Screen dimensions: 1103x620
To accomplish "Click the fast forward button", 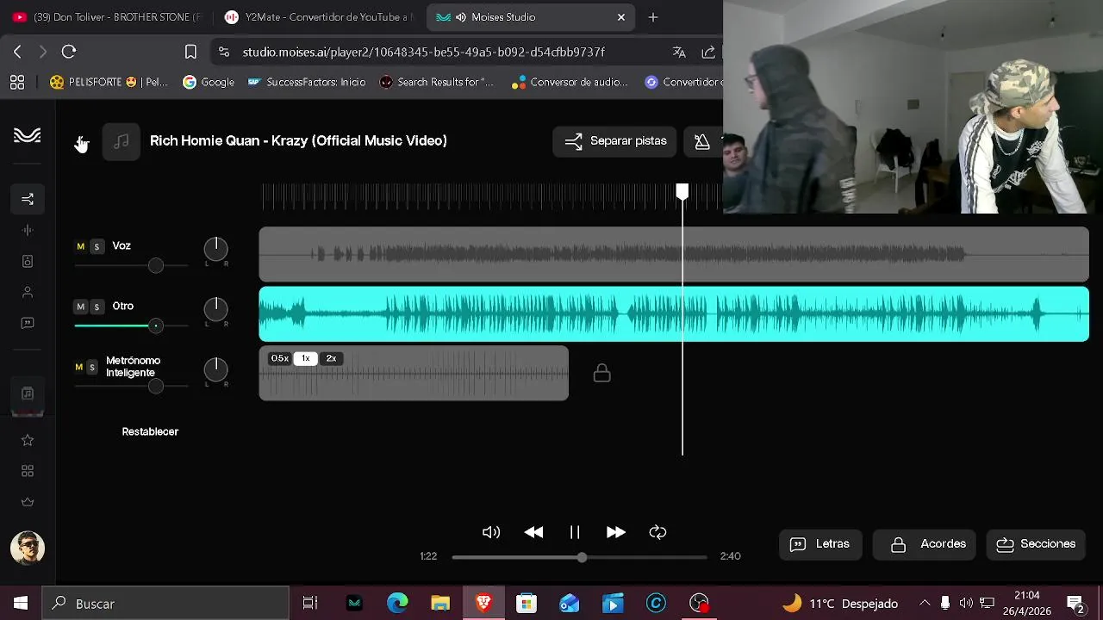I will (615, 532).
